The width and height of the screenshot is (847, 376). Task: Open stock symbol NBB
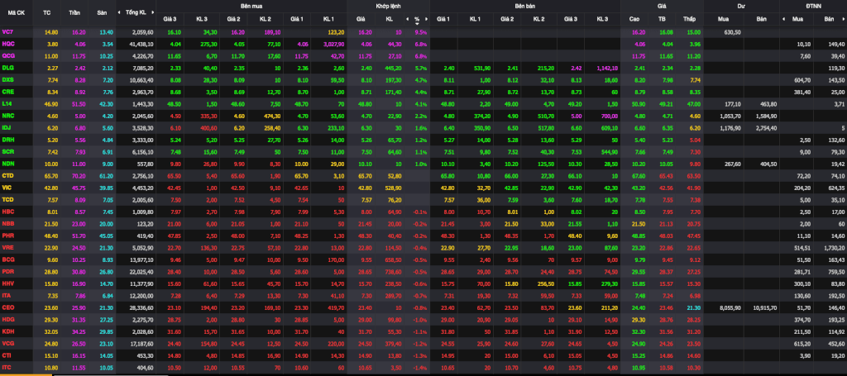7,223
